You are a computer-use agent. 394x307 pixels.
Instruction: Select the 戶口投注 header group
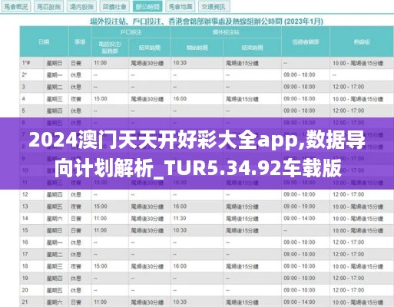click(x=131, y=32)
